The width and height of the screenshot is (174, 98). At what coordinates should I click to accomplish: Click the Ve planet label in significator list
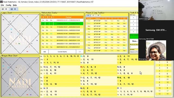(x=45, y=67)
